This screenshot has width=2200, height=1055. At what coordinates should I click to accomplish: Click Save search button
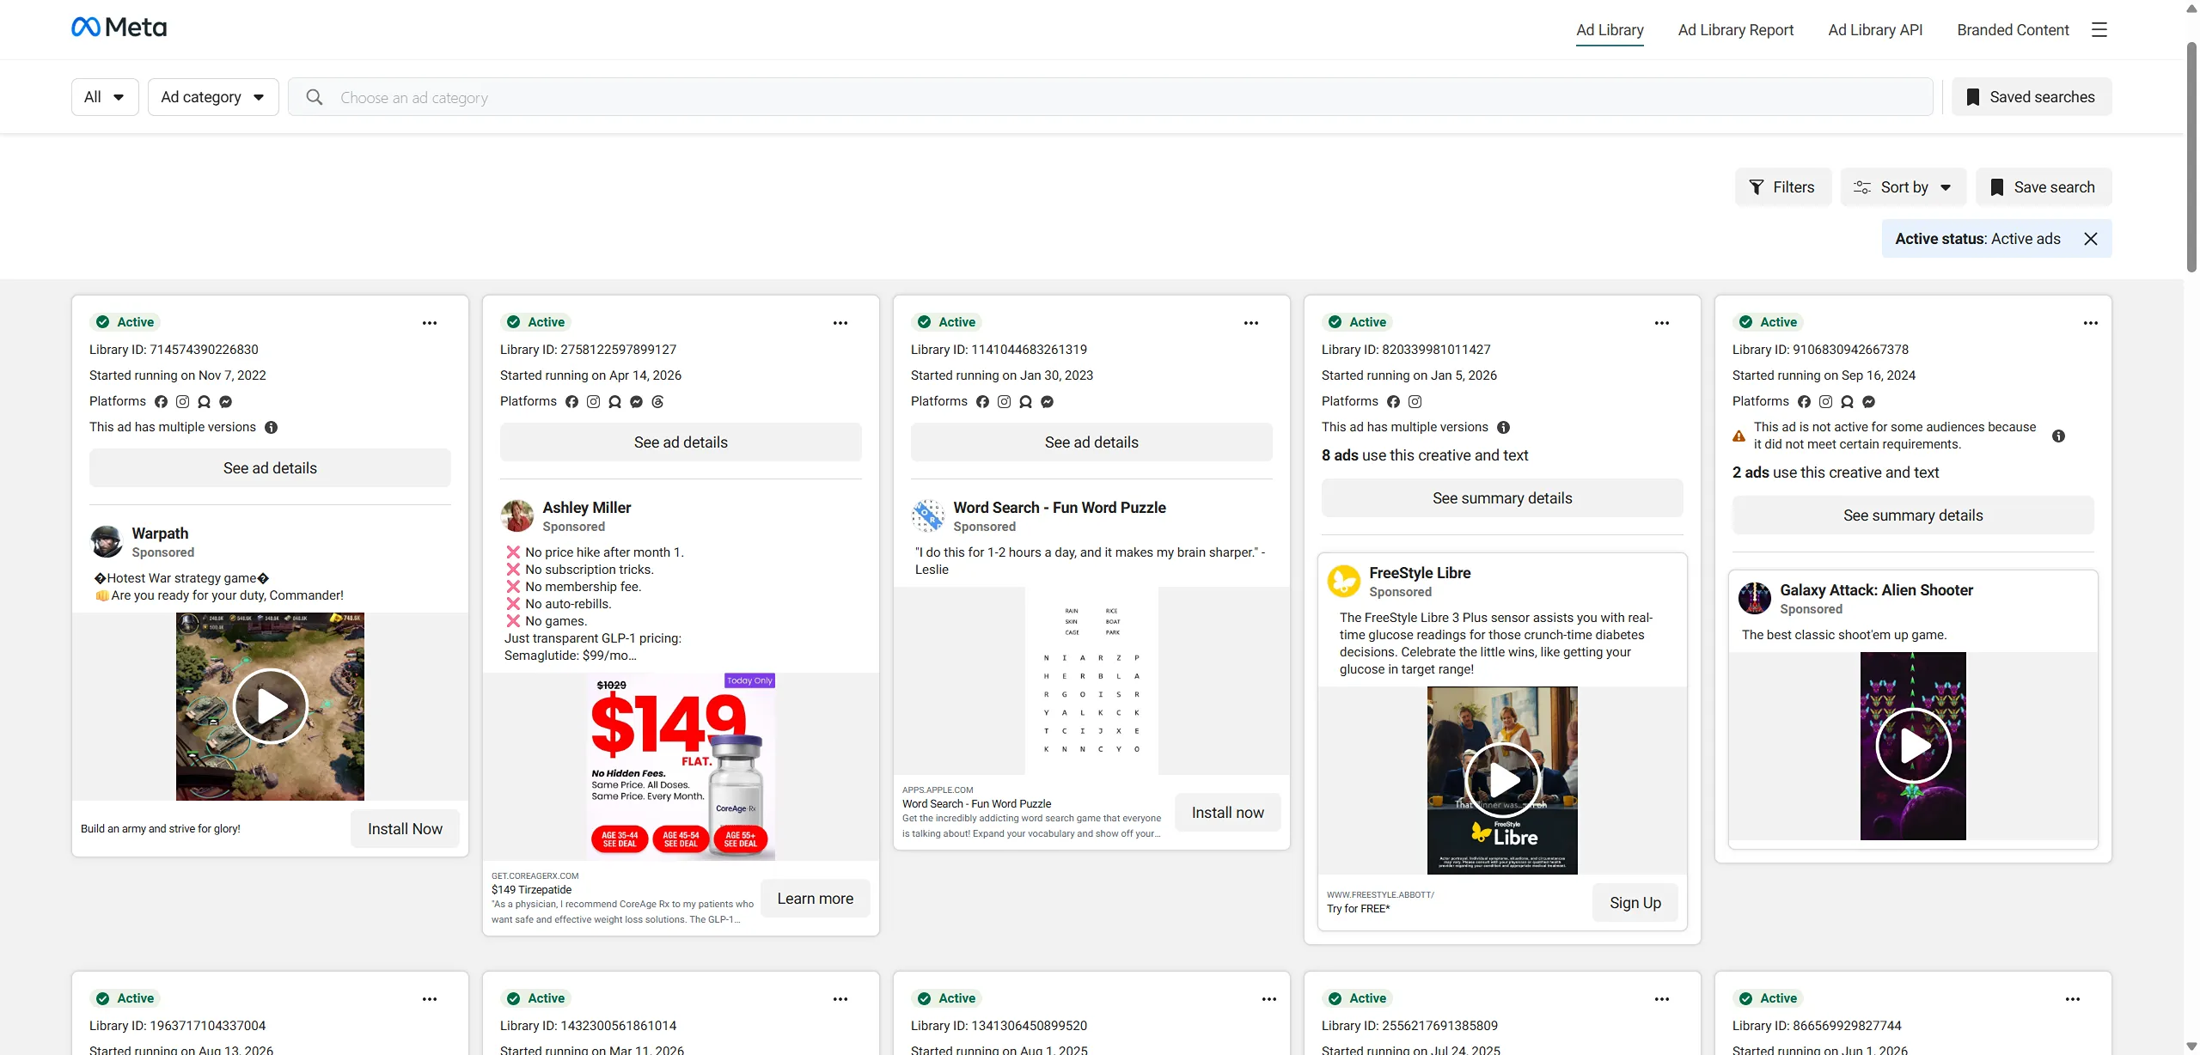coord(2044,187)
